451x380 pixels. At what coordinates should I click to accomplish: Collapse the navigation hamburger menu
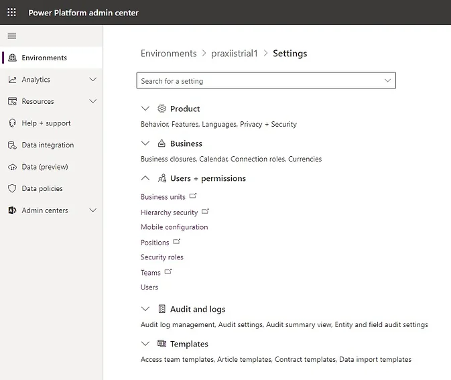(x=12, y=36)
